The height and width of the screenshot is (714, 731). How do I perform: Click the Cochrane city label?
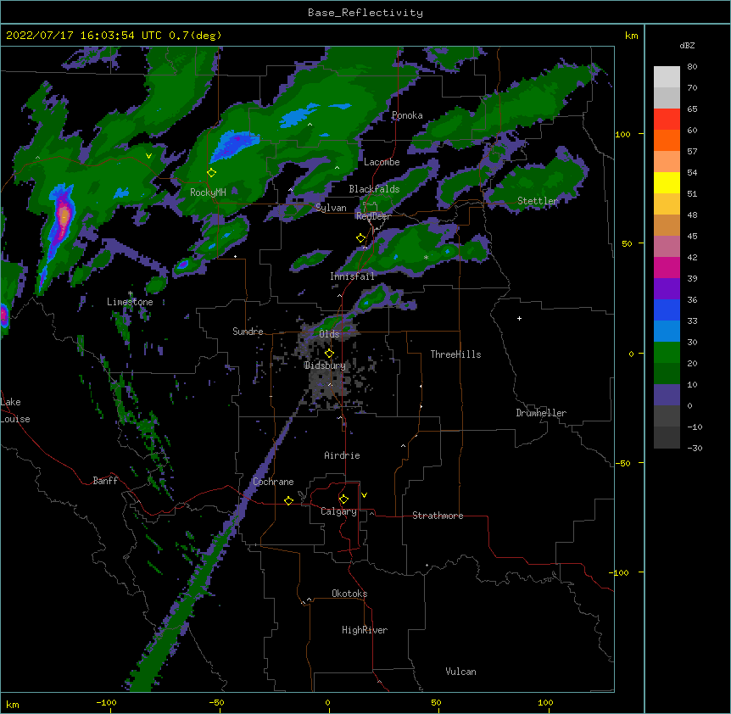click(x=273, y=482)
